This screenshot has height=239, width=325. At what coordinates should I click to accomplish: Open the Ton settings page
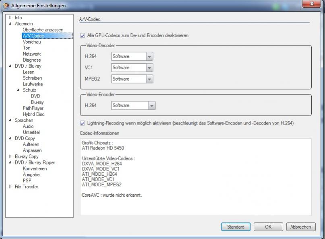click(x=27, y=48)
